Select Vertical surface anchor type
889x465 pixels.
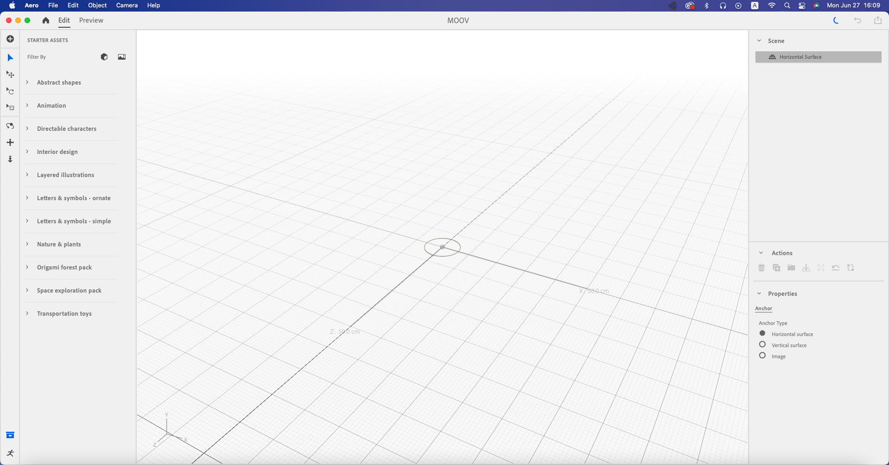tap(763, 344)
